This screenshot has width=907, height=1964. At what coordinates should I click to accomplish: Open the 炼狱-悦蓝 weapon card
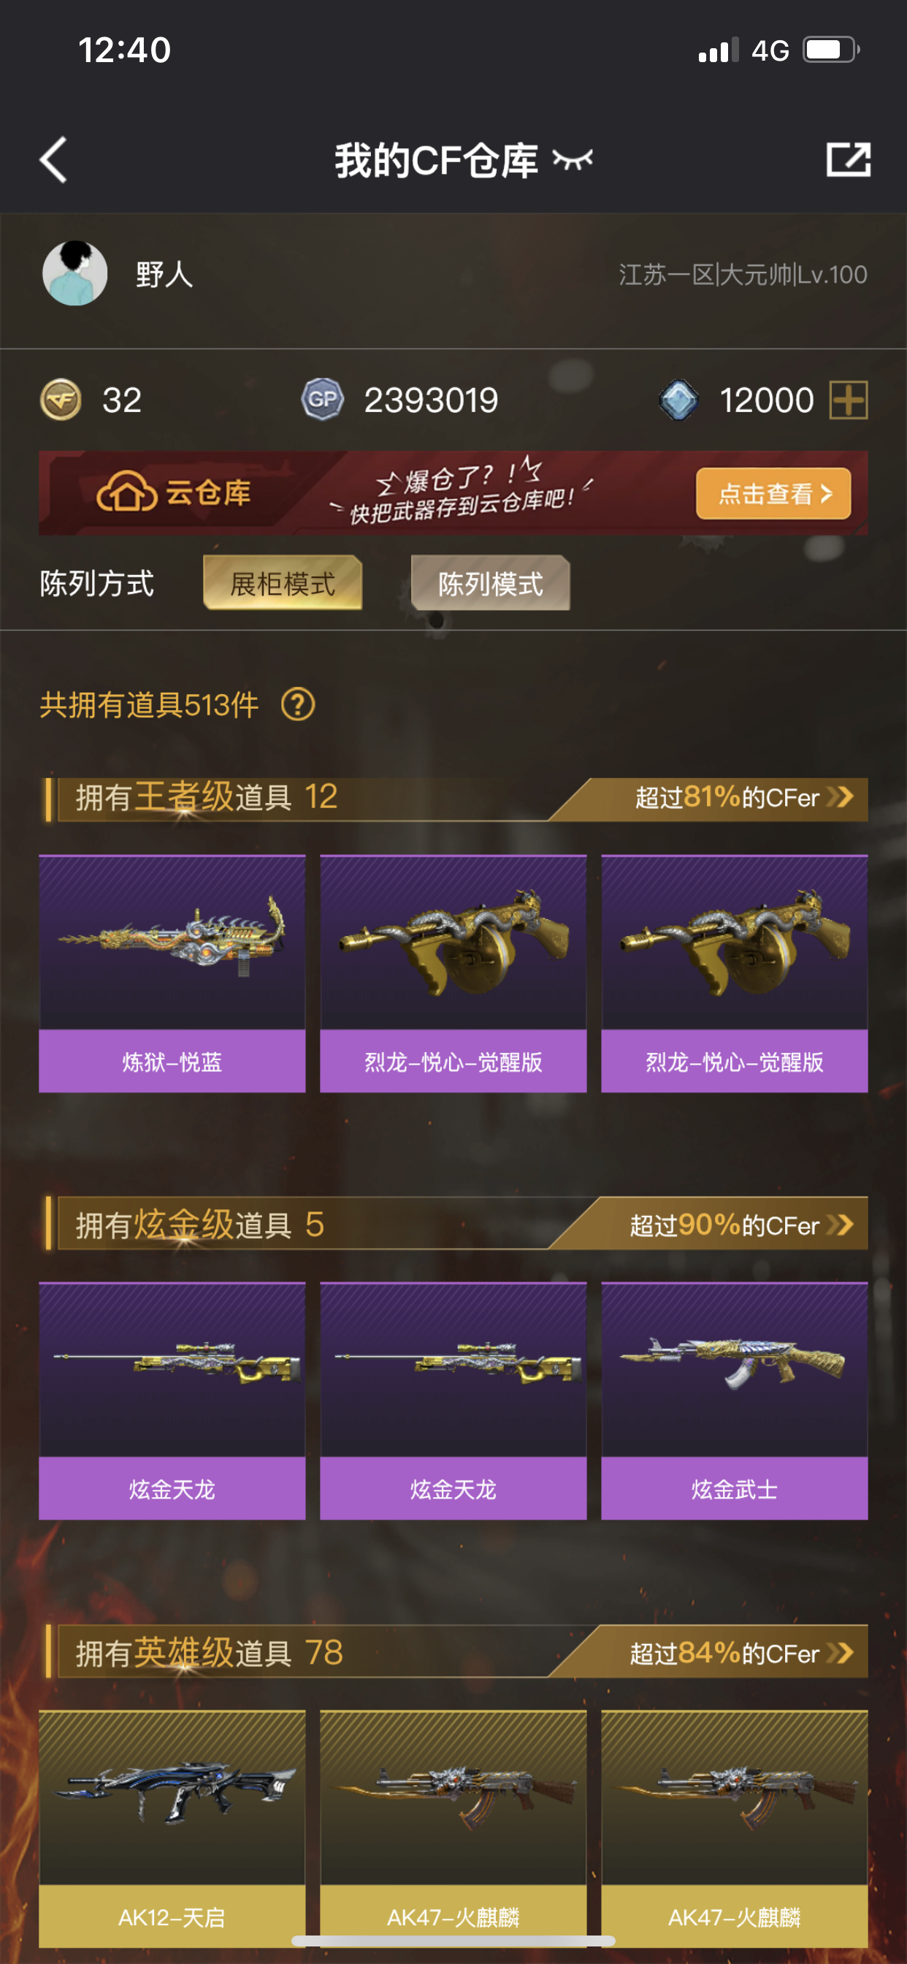(172, 974)
